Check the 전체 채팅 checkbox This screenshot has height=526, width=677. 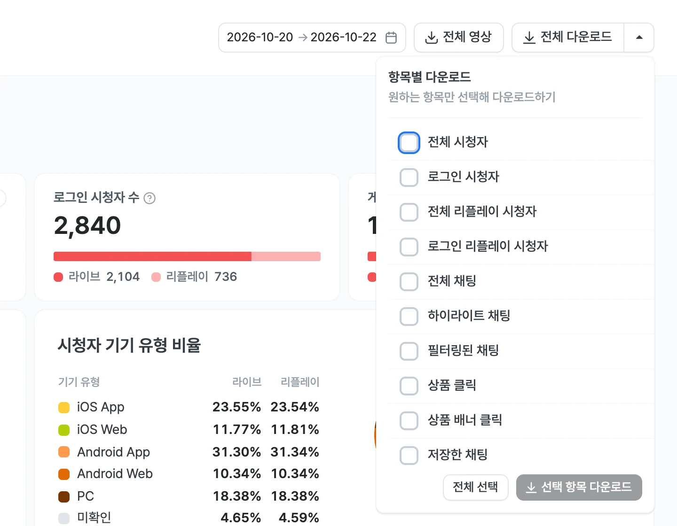pyautogui.click(x=409, y=282)
